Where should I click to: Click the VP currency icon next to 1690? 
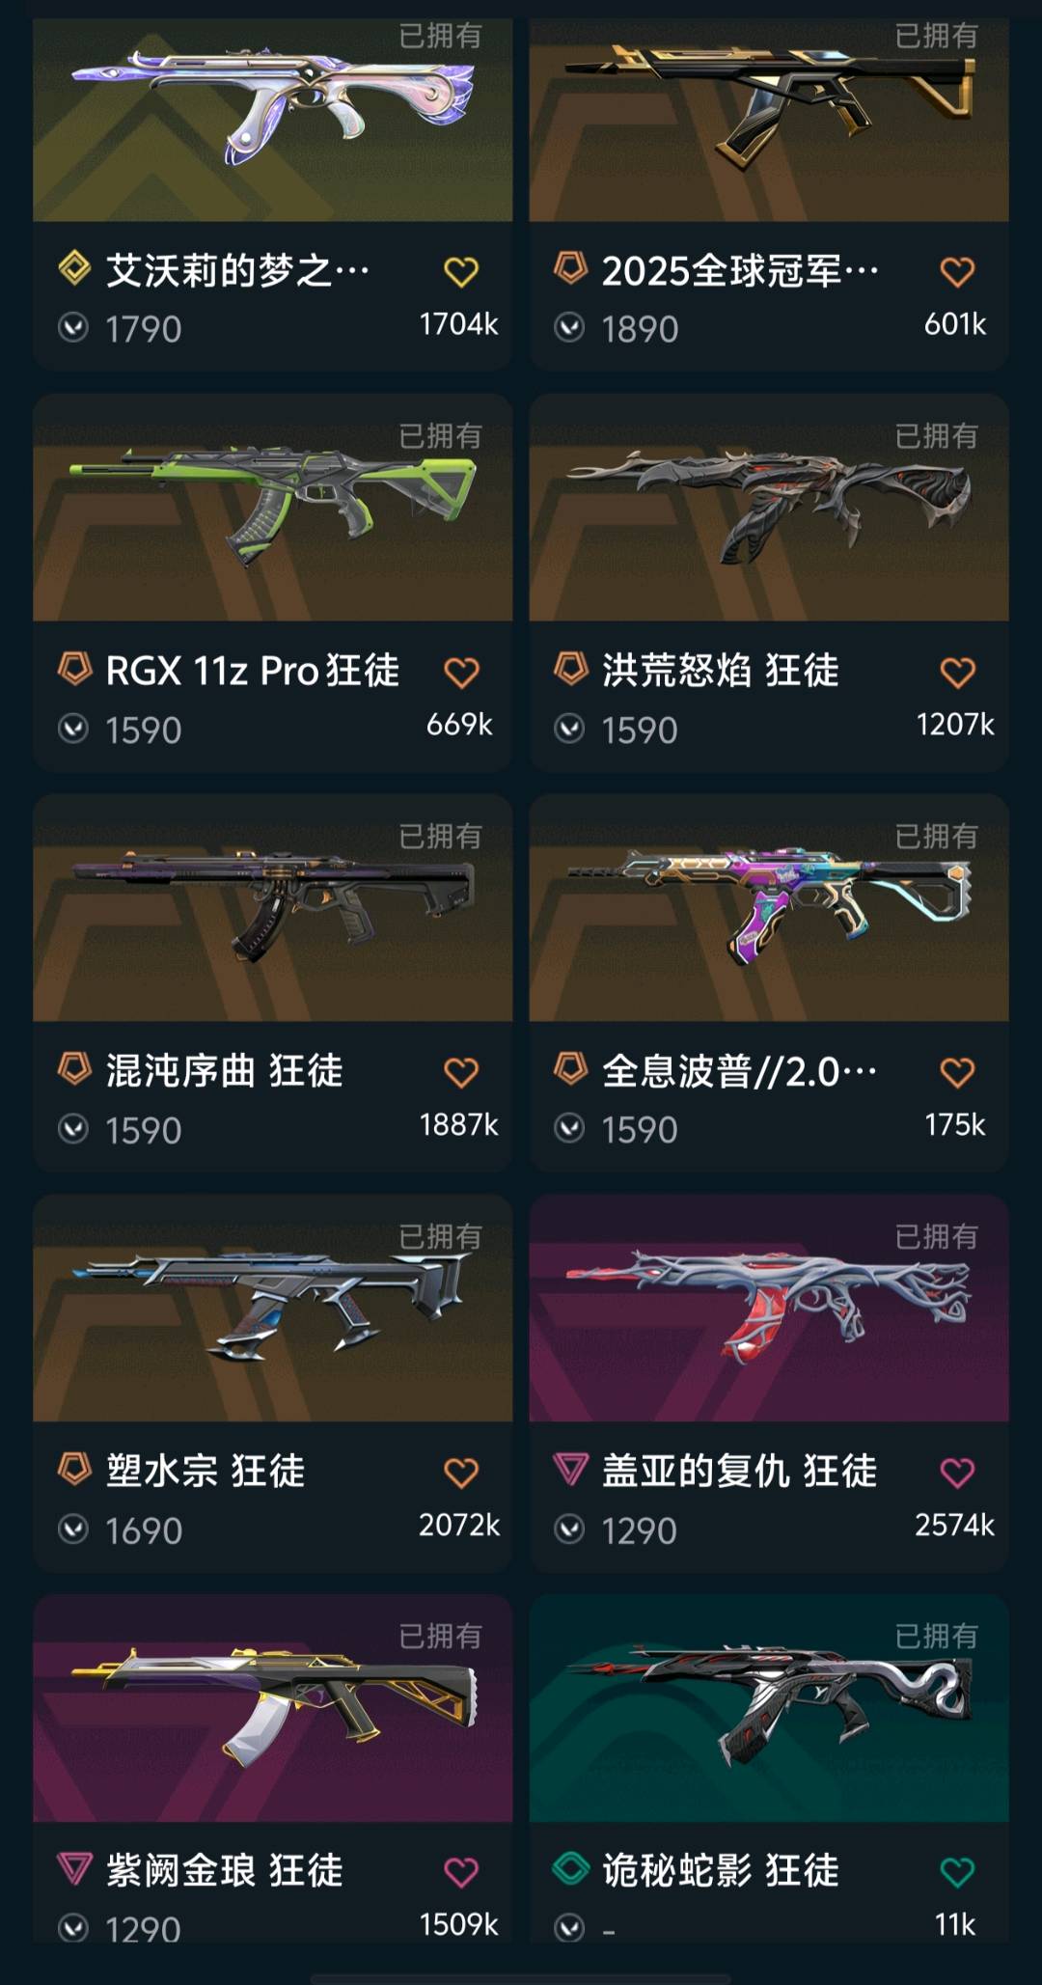coord(73,1530)
